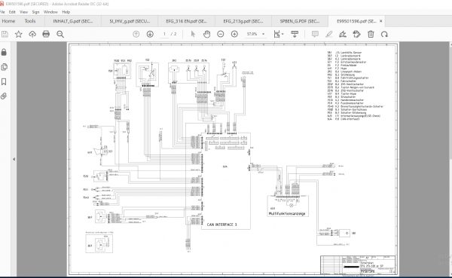Rotate the view with rotate icon
The image size is (452, 278).
[x=384, y=34]
